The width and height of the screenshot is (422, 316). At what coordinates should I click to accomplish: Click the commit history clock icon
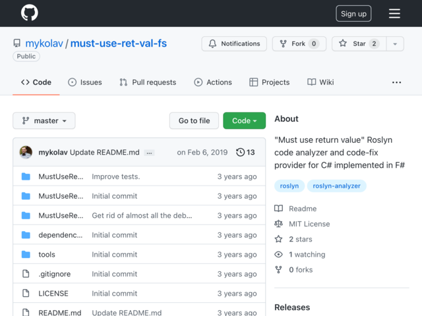[x=241, y=152]
